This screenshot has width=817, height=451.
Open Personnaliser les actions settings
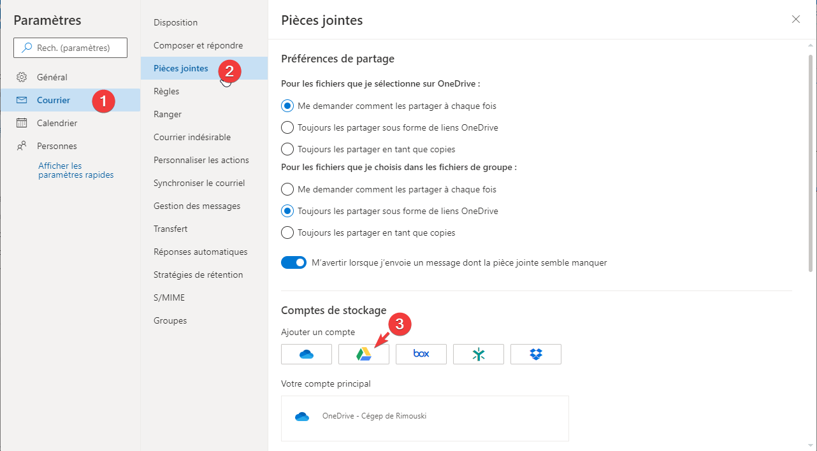(x=204, y=160)
